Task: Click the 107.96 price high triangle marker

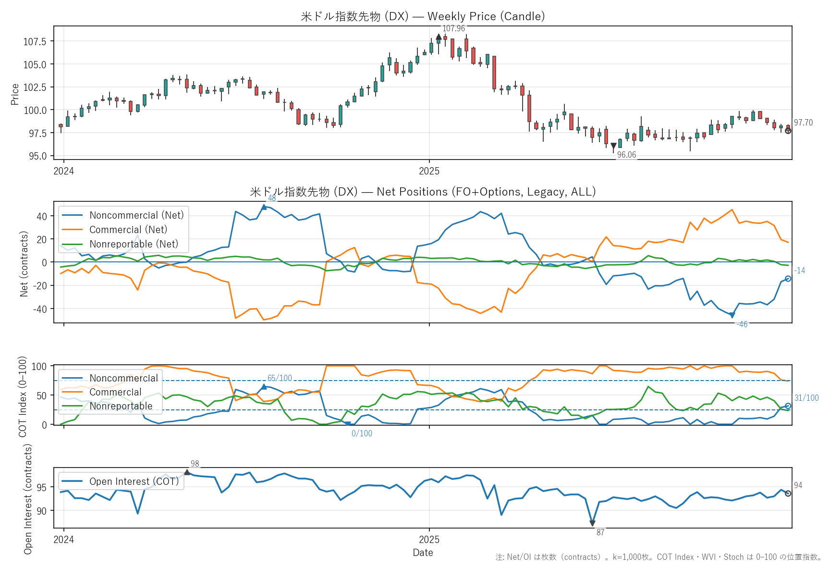Action: tap(439, 37)
